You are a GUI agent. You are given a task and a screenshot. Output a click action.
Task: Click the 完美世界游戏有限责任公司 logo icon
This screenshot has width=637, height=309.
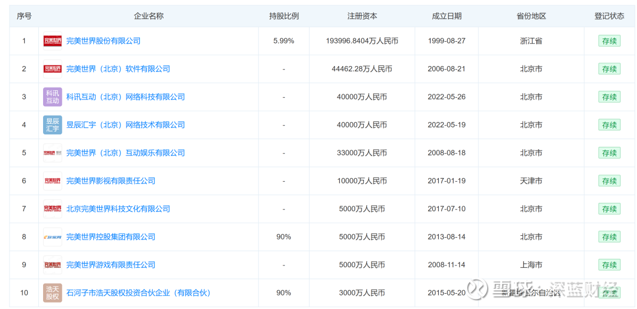52,265
